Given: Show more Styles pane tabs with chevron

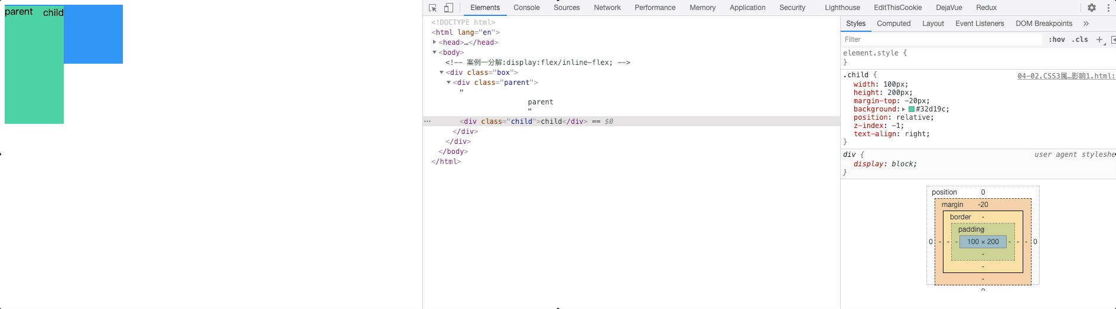Looking at the screenshot, I should tap(1086, 24).
